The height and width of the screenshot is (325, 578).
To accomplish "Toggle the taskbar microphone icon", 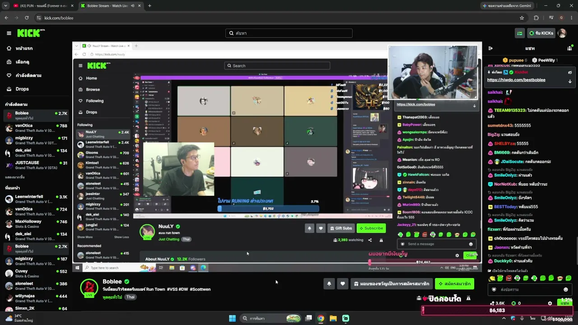I will (x=522, y=318).
